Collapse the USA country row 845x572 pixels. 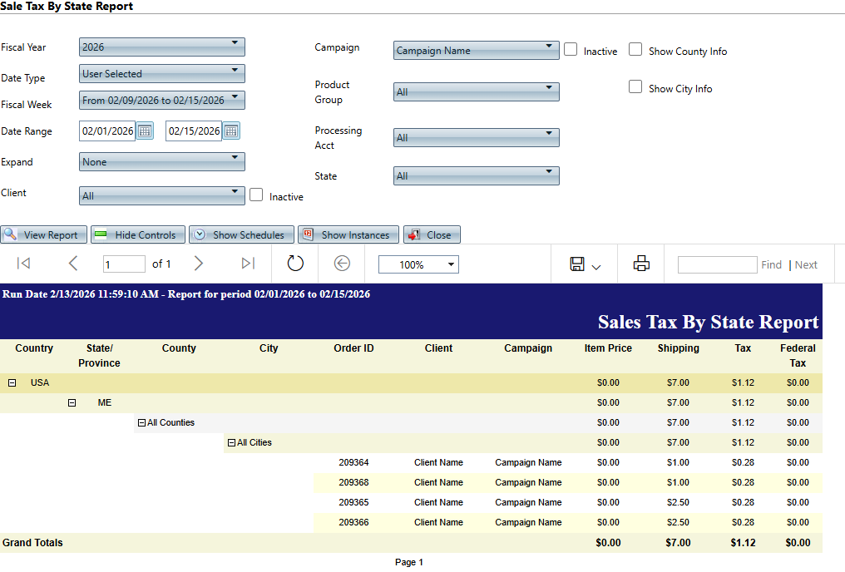pyautogui.click(x=12, y=382)
